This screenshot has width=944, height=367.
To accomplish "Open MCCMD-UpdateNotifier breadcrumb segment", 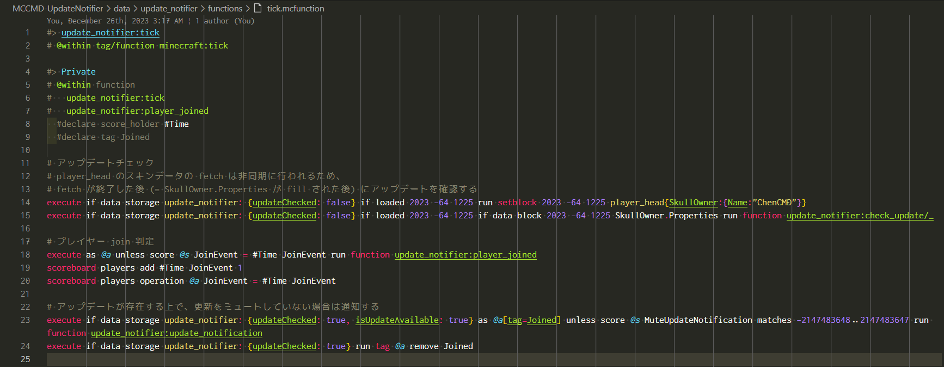I will (58, 8).
